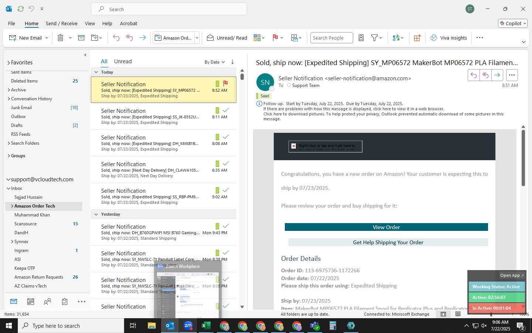Expand the Favorites section
This screenshot has height=333, width=532.
(x=8, y=63)
